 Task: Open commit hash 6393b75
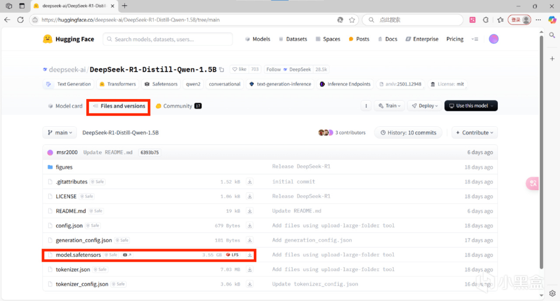tap(150, 152)
